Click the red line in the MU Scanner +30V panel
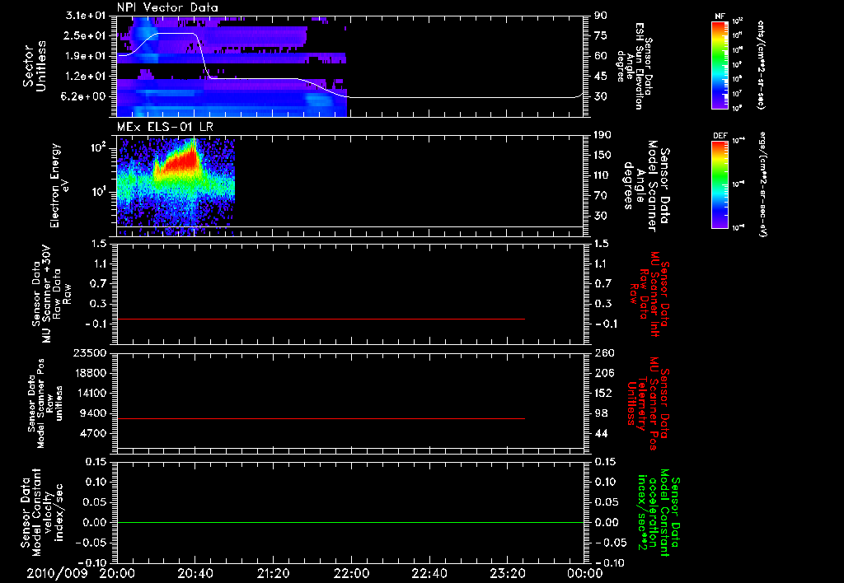Screen dimensions: 844x583 click(321, 319)
